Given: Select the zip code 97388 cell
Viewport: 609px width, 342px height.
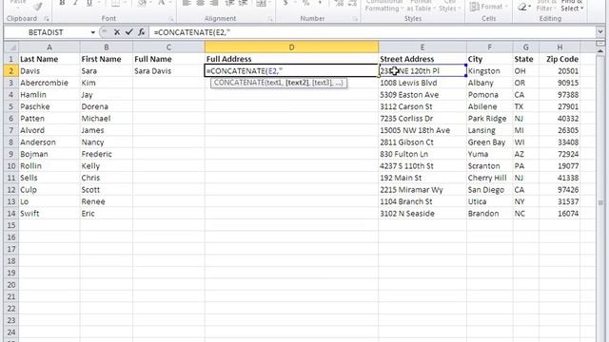Looking at the screenshot, I should point(560,95).
